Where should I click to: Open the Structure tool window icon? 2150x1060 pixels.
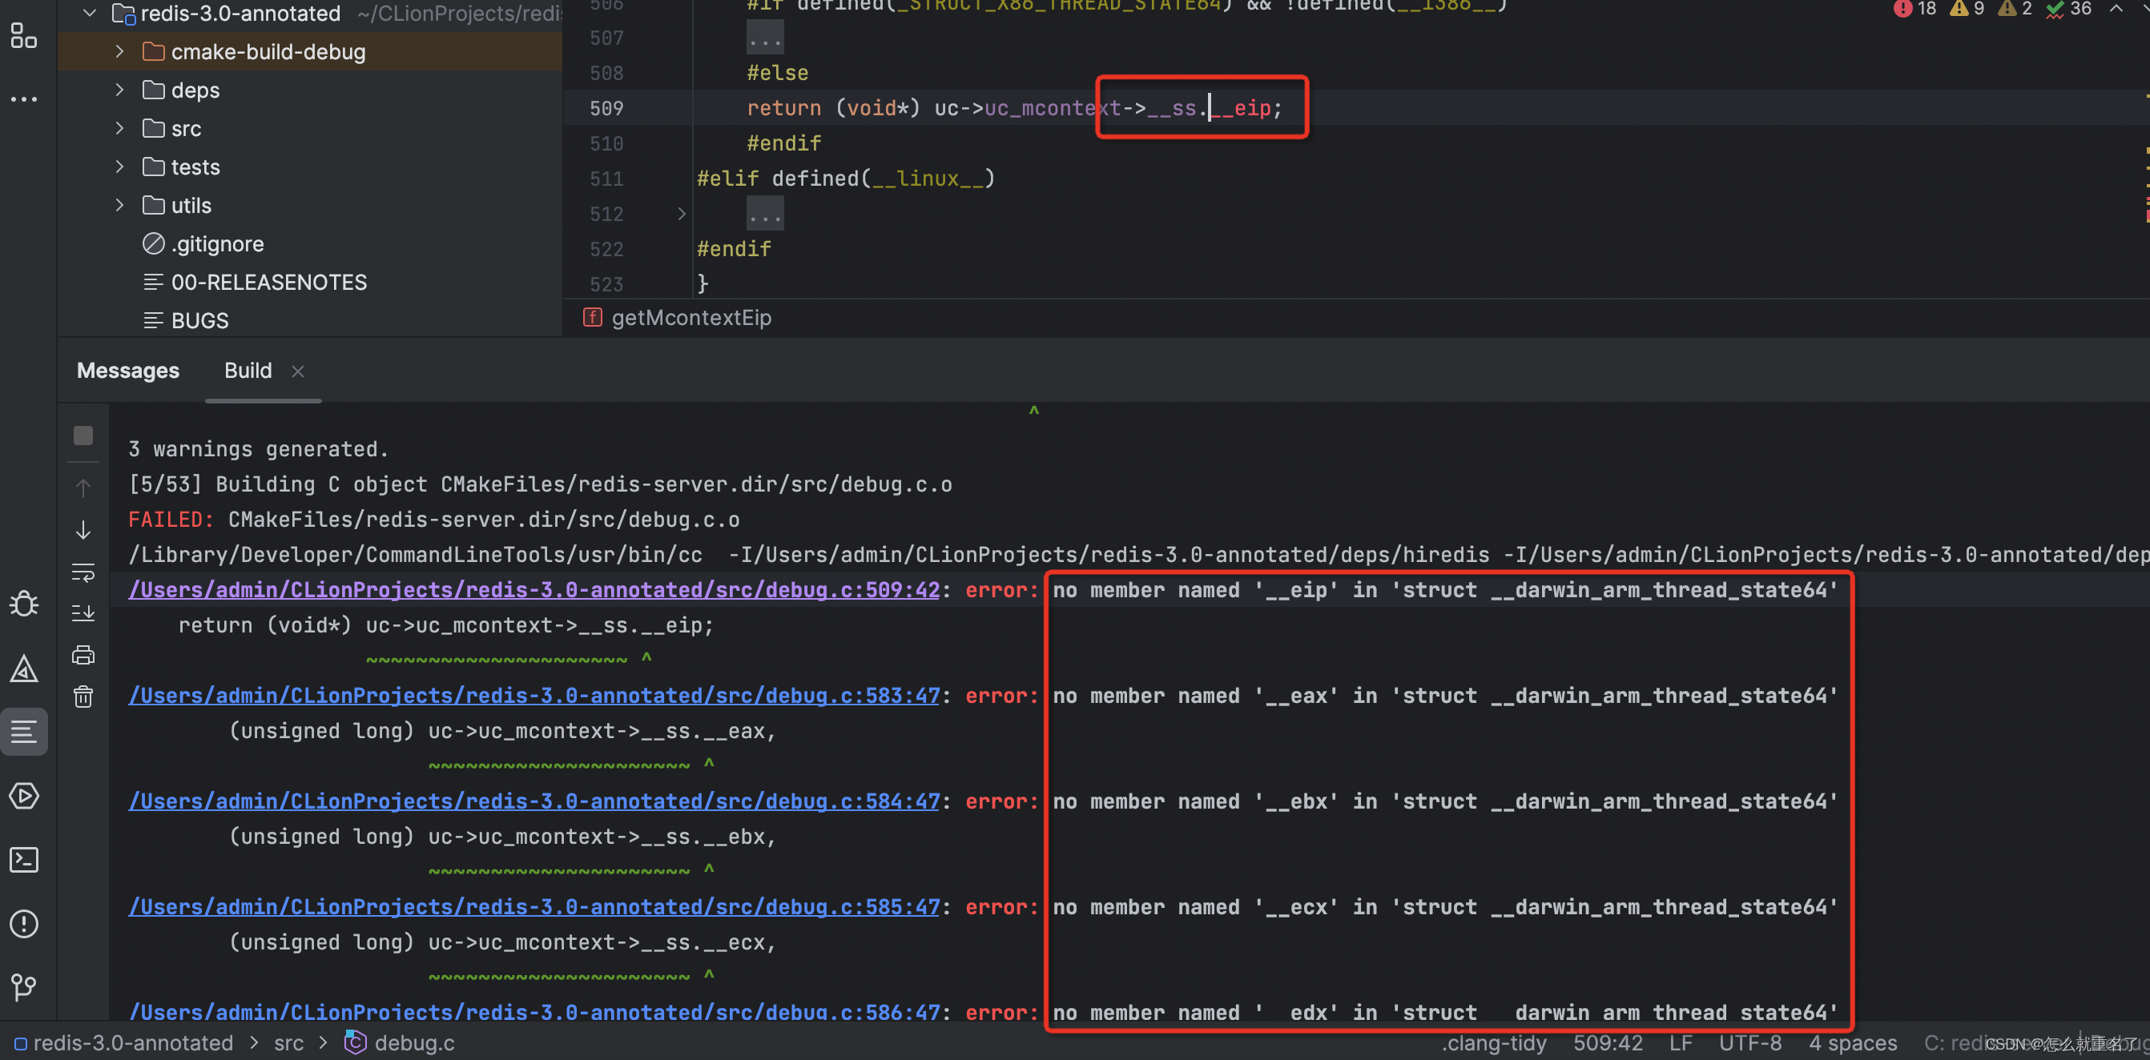[x=23, y=36]
